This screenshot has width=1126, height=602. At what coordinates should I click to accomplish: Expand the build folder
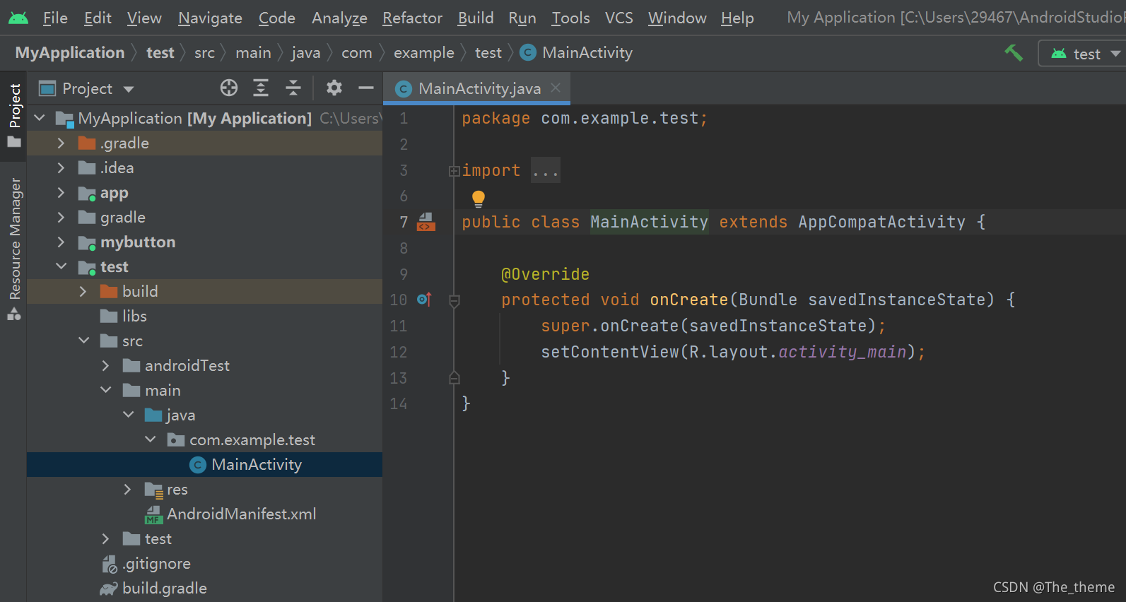tap(83, 291)
